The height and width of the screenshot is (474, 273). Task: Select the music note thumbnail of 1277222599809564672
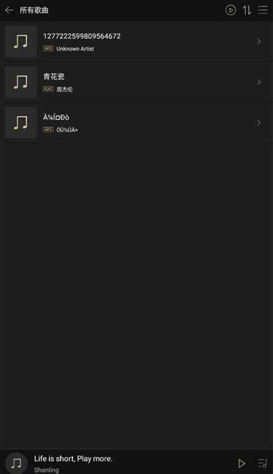21,42
